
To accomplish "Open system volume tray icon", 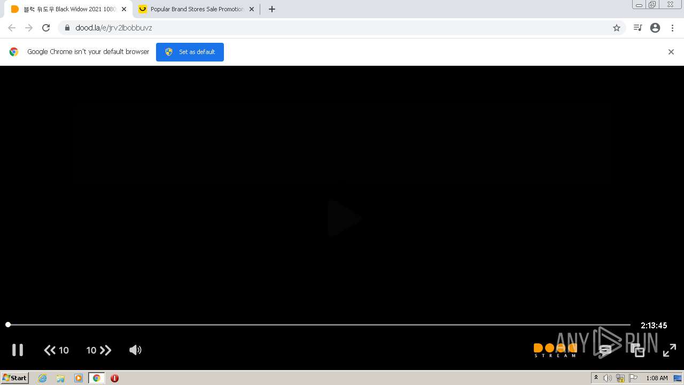I will click(607, 378).
